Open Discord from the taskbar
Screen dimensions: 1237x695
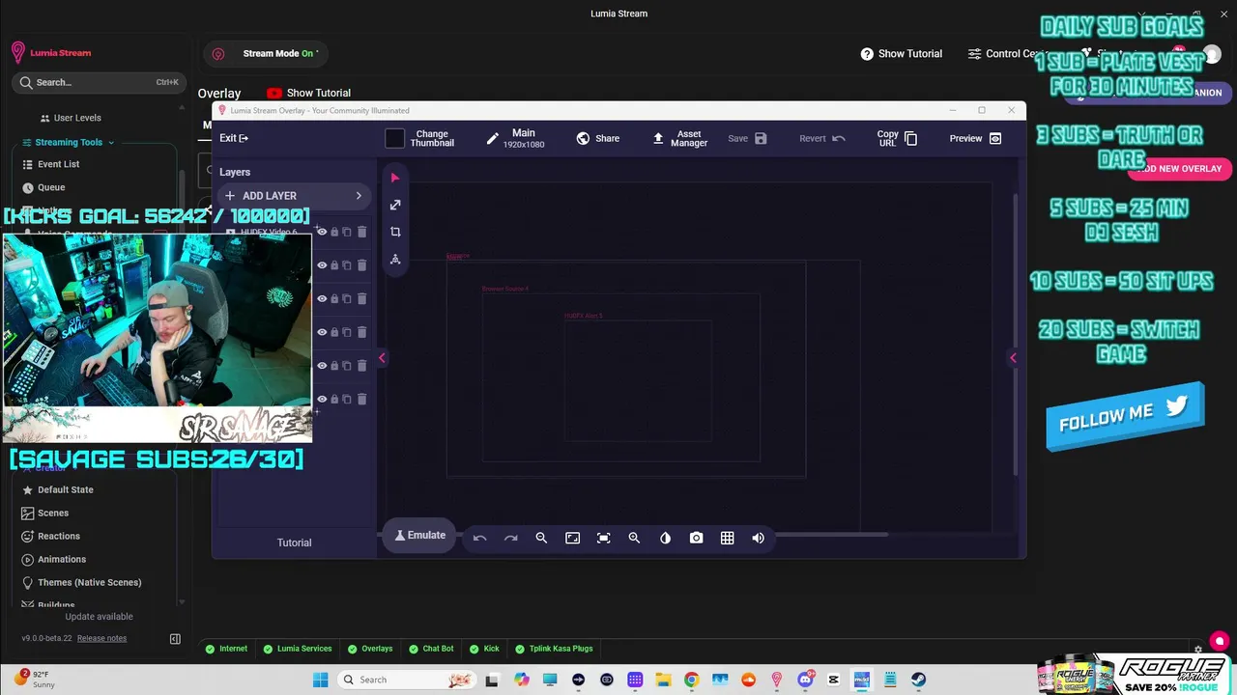pos(805,680)
